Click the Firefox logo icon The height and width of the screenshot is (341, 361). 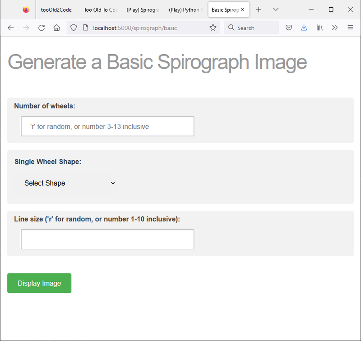click(26, 9)
